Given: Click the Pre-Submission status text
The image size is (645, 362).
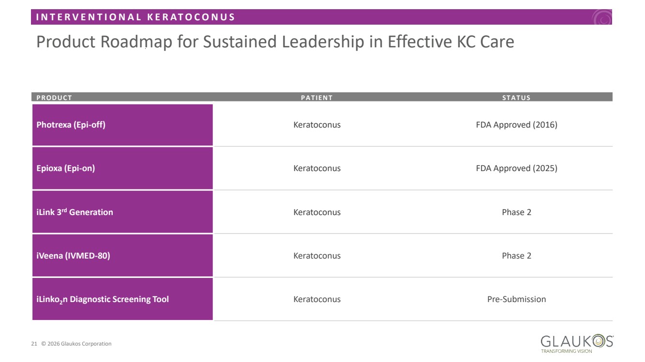Looking at the screenshot, I should pyautogui.click(x=516, y=299).
